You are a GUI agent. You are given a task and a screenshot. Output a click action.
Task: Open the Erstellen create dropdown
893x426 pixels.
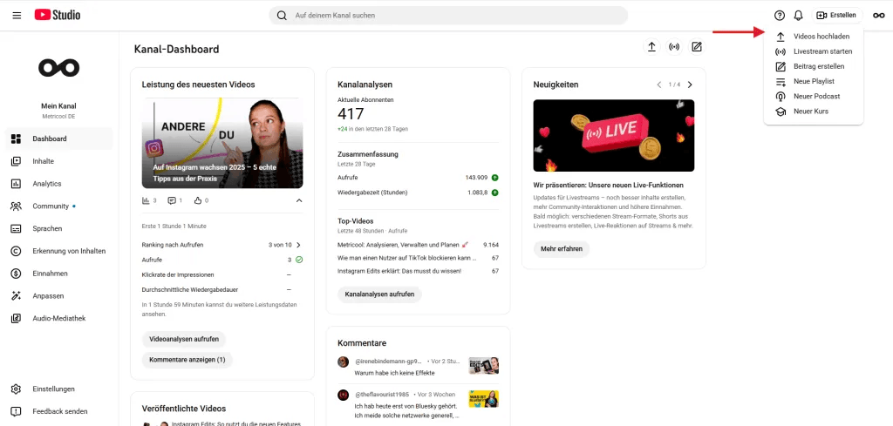[x=836, y=16]
